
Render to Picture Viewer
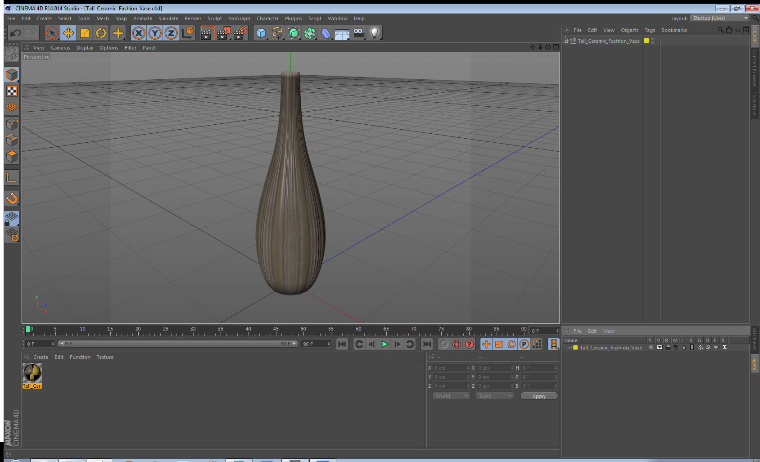(224, 33)
